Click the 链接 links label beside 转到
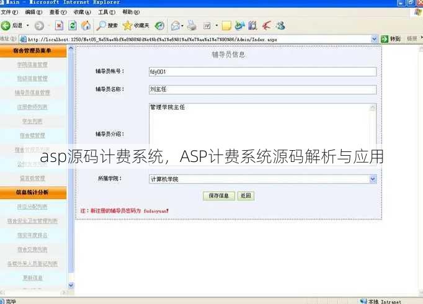The height and width of the screenshot is (304, 423). [412, 39]
